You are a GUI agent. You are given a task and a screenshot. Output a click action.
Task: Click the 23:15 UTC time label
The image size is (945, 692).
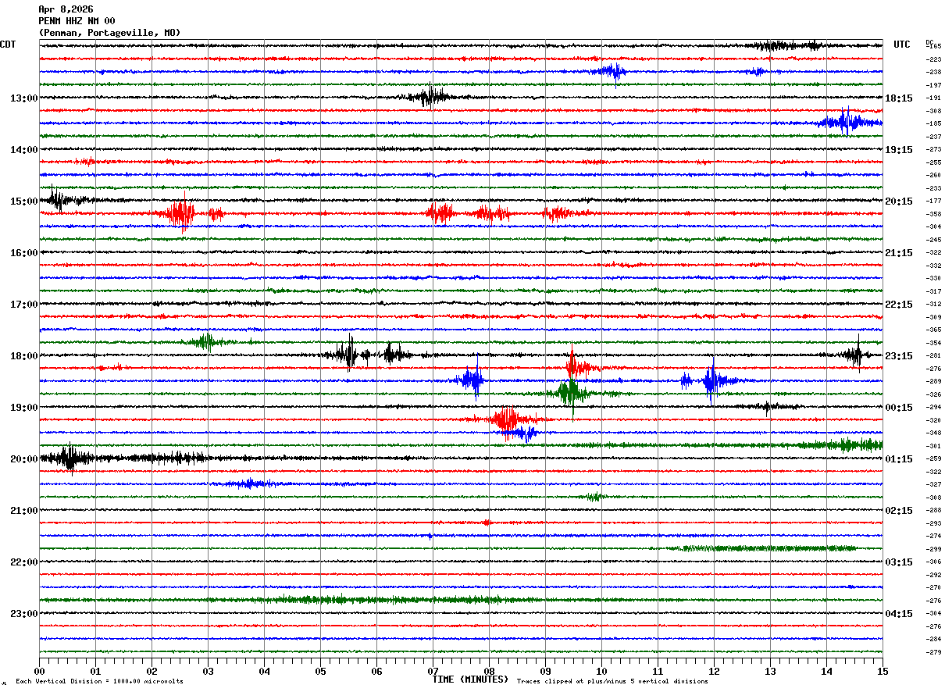click(899, 355)
